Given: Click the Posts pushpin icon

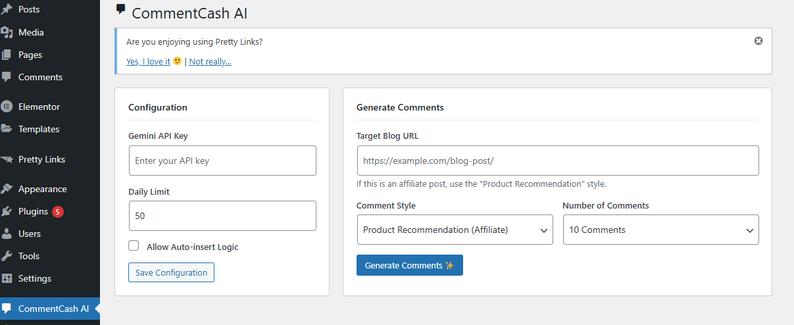Looking at the screenshot, I should [x=7, y=10].
